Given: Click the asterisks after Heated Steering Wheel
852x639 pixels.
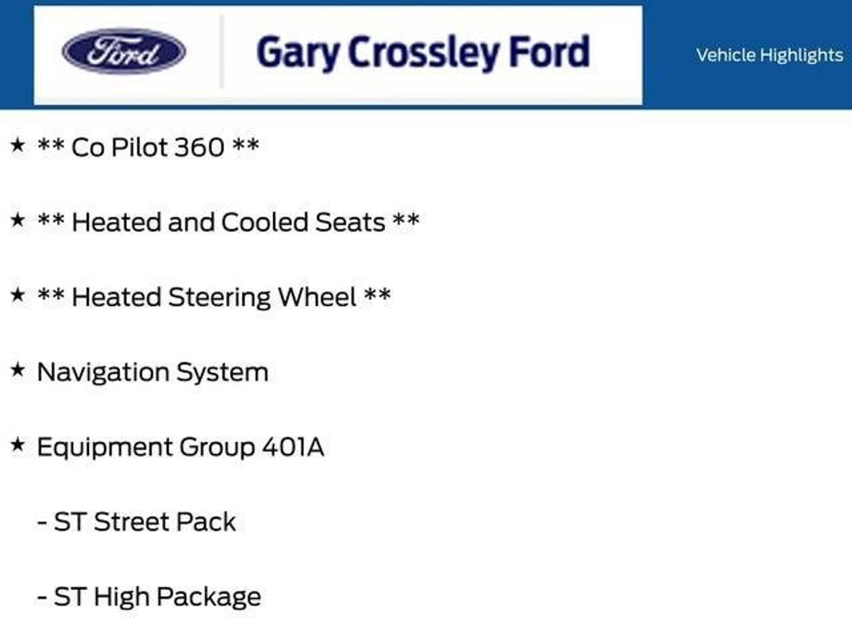Looking at the screenshot, I should pyautogui.click(x=377, y=295).
